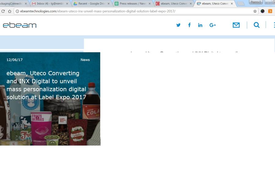Open the ebeam logo home link
Viewport: 275px width, 171px height.
(20, 25)
